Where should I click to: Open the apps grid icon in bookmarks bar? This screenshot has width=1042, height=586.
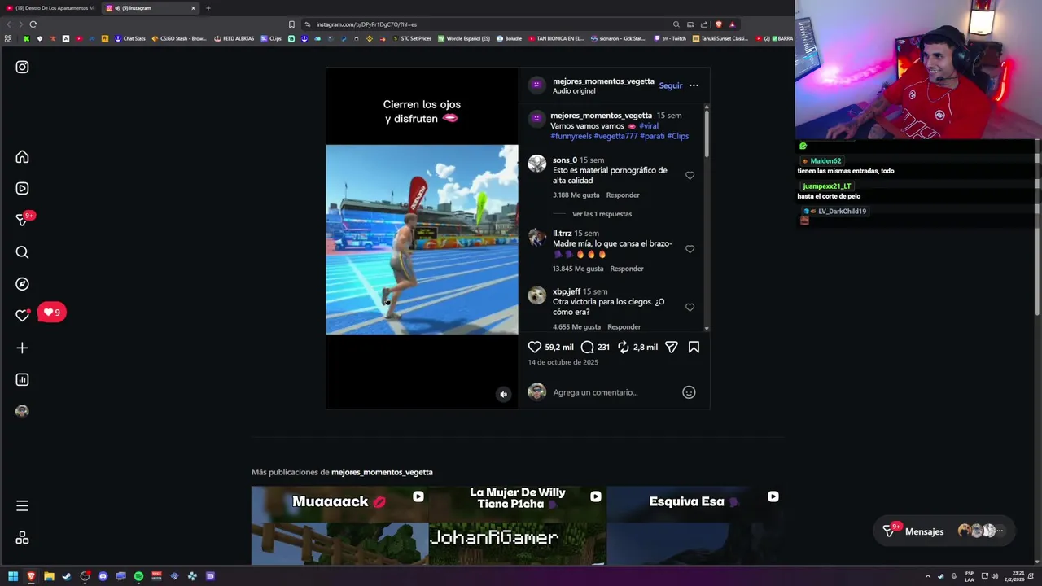[8, 38]
